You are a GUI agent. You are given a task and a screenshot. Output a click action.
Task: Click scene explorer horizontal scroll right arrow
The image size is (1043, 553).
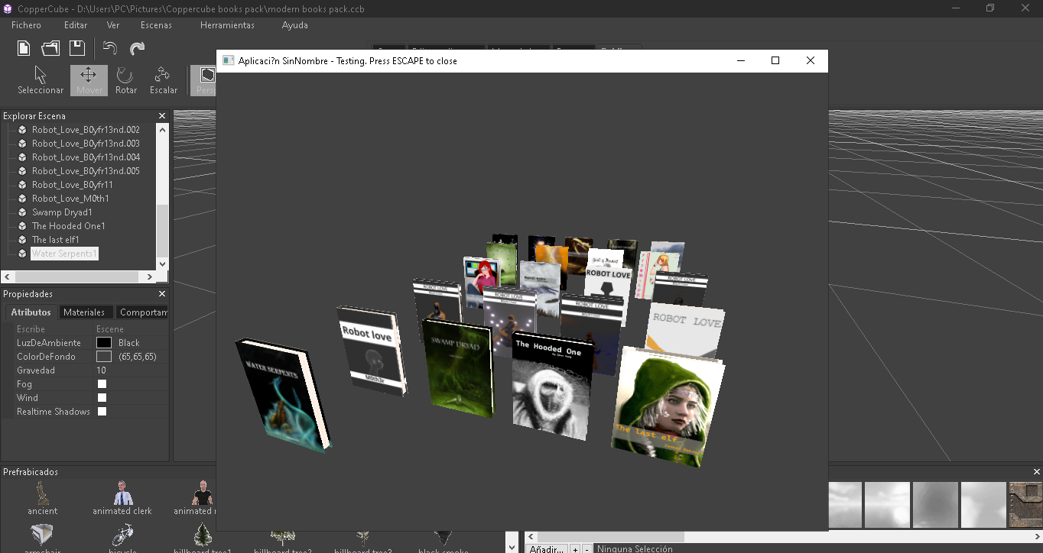(x=150, y=276)
